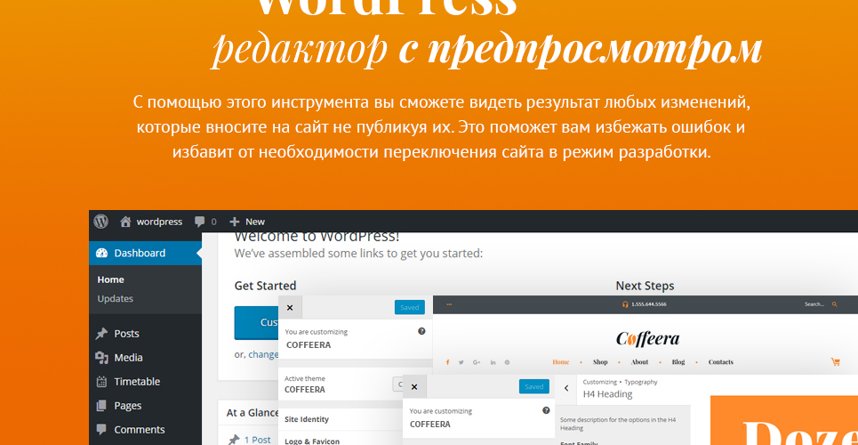858x445 pixels.
Task: Click the orange Coffeera preview banner
Action: point(783,420)
